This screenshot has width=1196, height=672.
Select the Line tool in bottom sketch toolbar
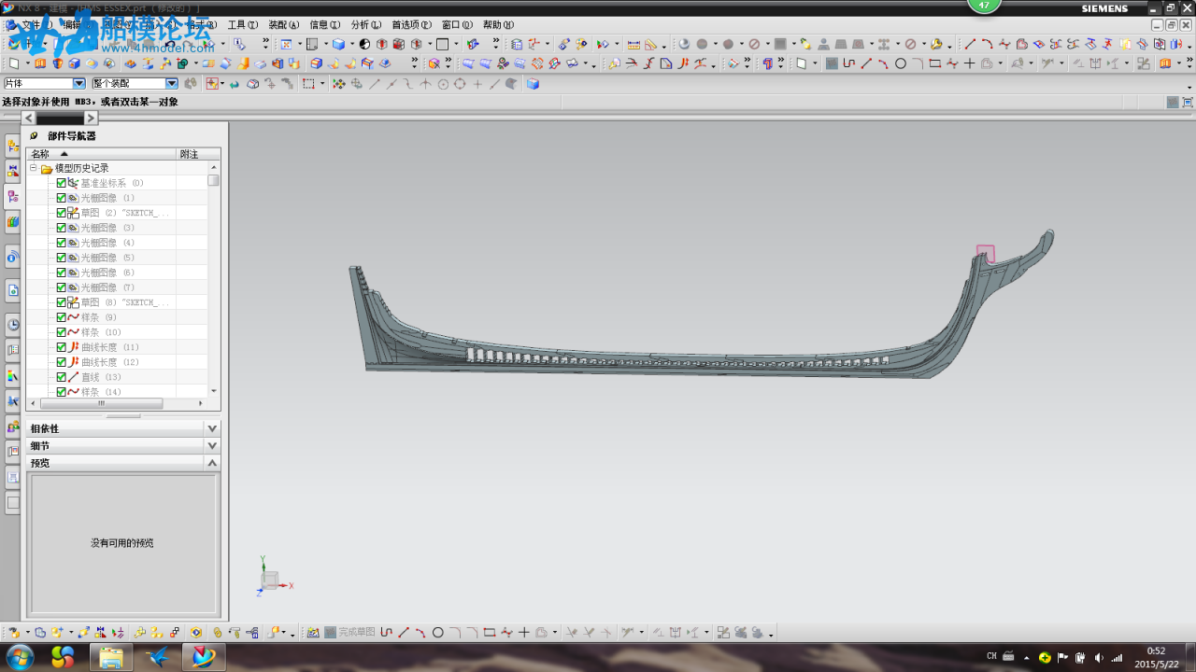(404, 632)
